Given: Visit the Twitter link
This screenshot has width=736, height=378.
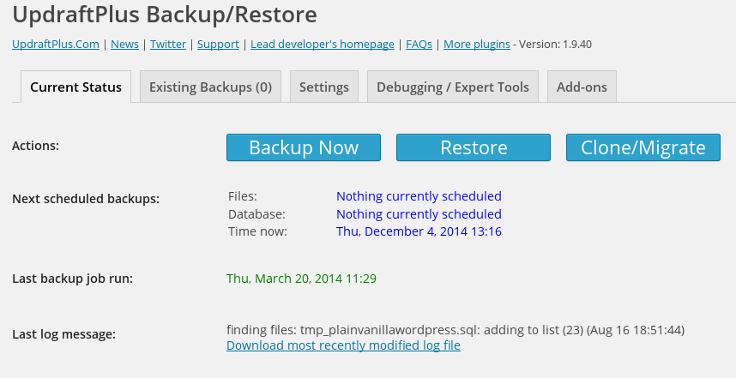Looking at the screenshot, I should 168,44.
